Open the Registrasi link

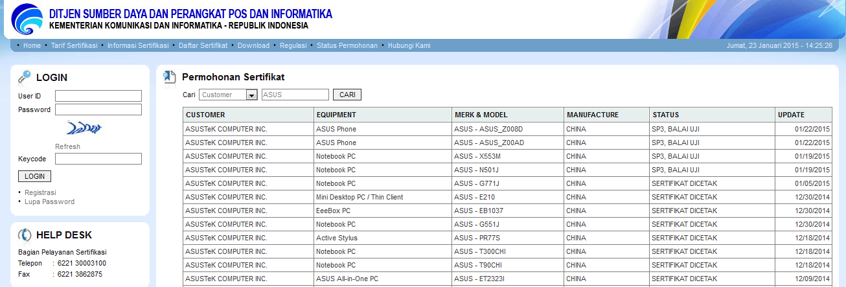[40, 192]
